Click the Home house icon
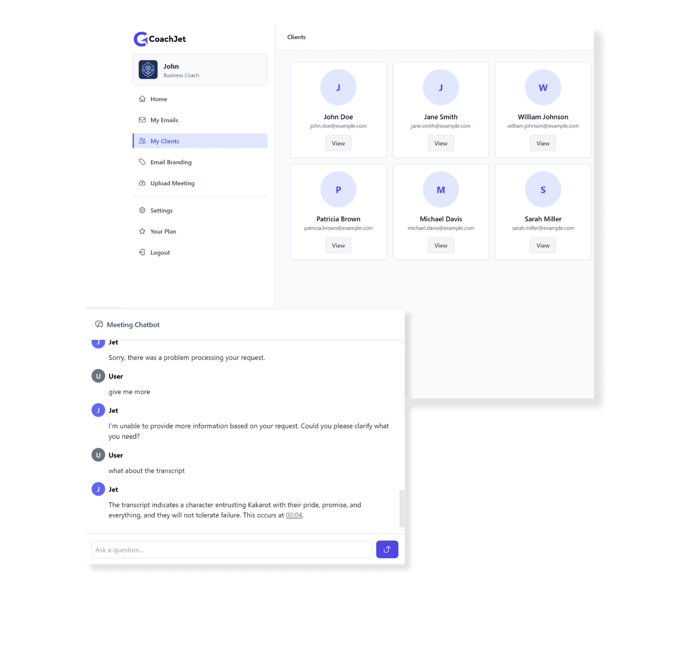This screenshot has width=697, height=669. (x=142, y=99)
